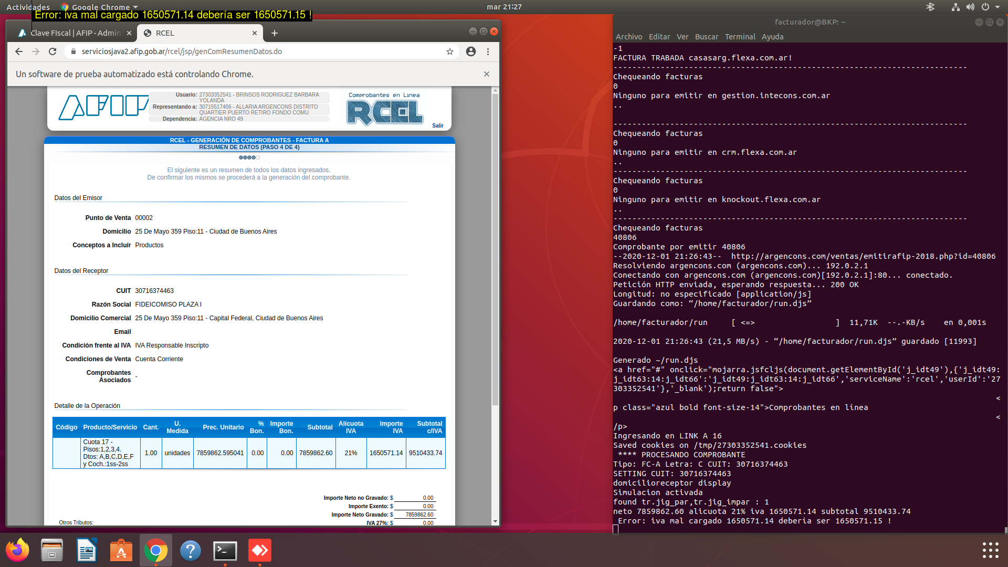The width and height of the screenshot is (1008, 567).
Task: Click the AFIP logo
Action: 103,108
